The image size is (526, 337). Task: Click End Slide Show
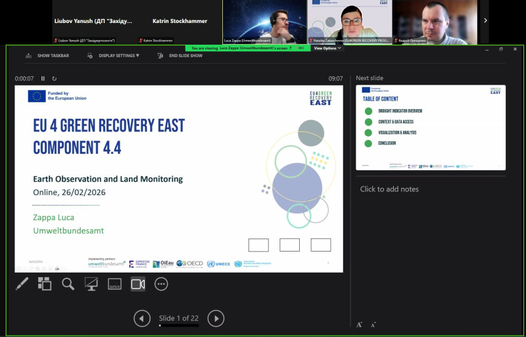(180, 56)
